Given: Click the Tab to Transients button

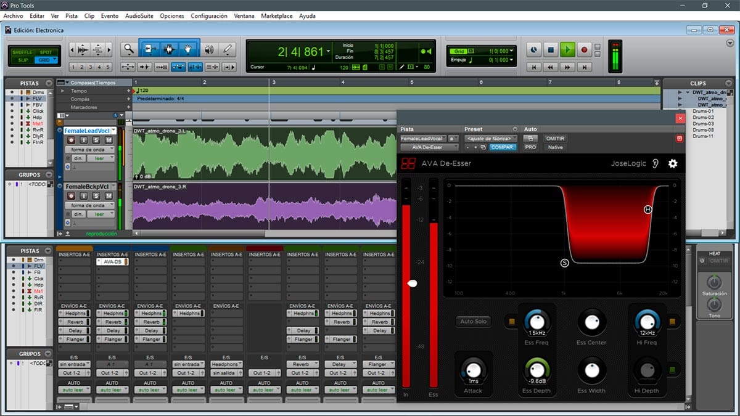Looking at the screenshot, I should pyautogui.click(x=146, y=67).
